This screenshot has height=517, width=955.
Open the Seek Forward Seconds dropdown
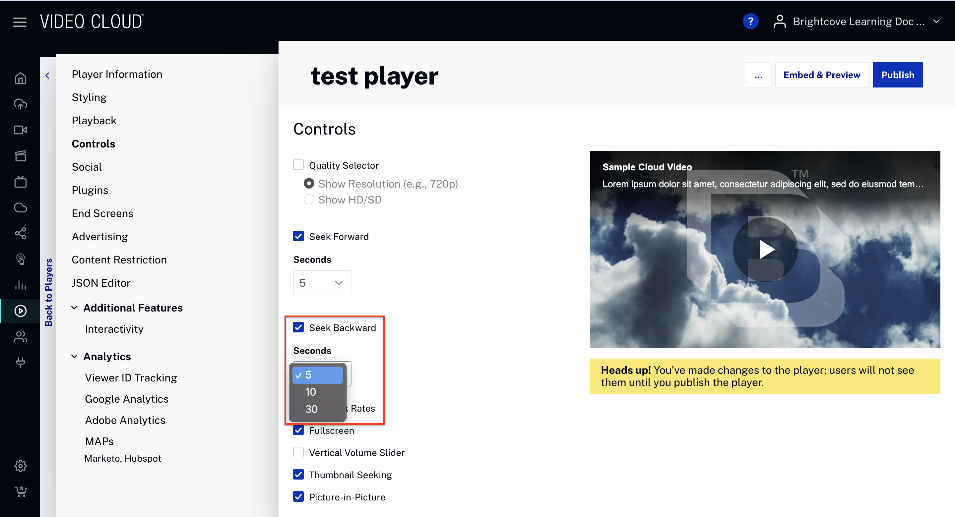[322, 283]
